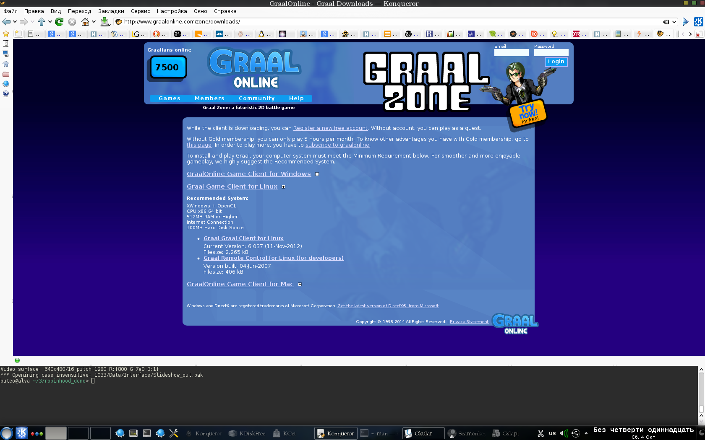The width and height of the screenshot is (705, 440).
Task: Expand the Mac client section plus box
Action: pos(300,285)
